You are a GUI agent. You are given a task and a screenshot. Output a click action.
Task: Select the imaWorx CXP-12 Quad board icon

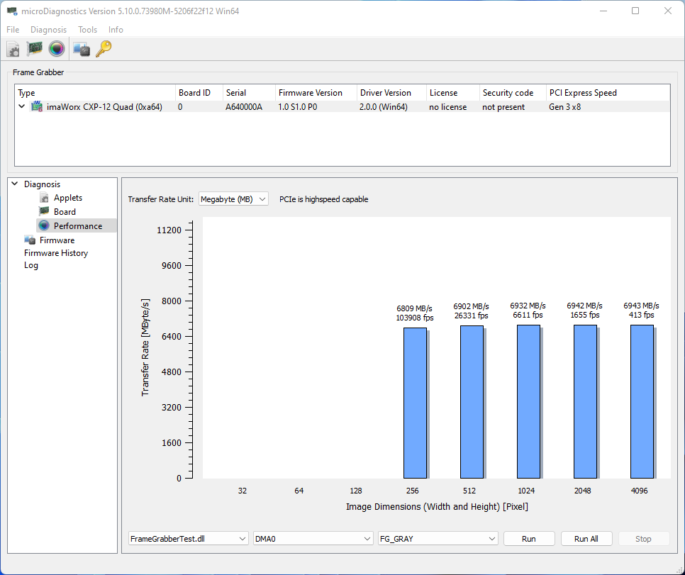36,107
